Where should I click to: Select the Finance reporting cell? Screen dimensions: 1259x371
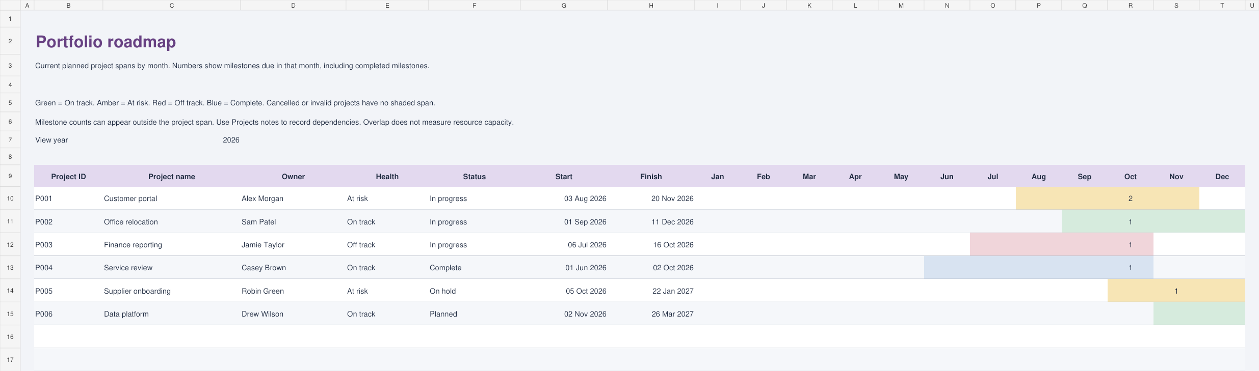pyautogui.click(x=171, y=245)
